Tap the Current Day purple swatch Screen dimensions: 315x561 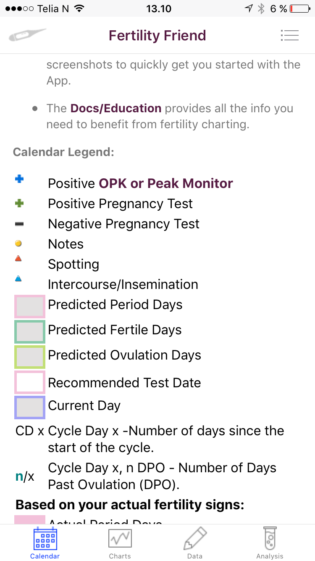click(30, 408)
